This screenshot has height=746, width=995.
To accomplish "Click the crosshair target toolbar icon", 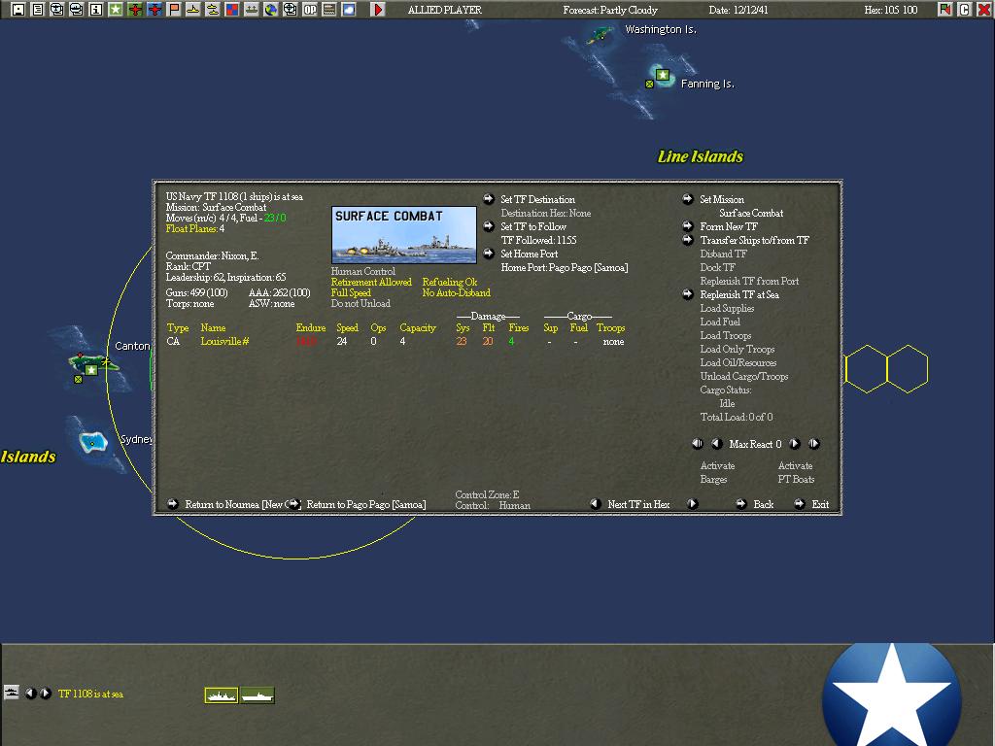I will [x=291, y=10].
